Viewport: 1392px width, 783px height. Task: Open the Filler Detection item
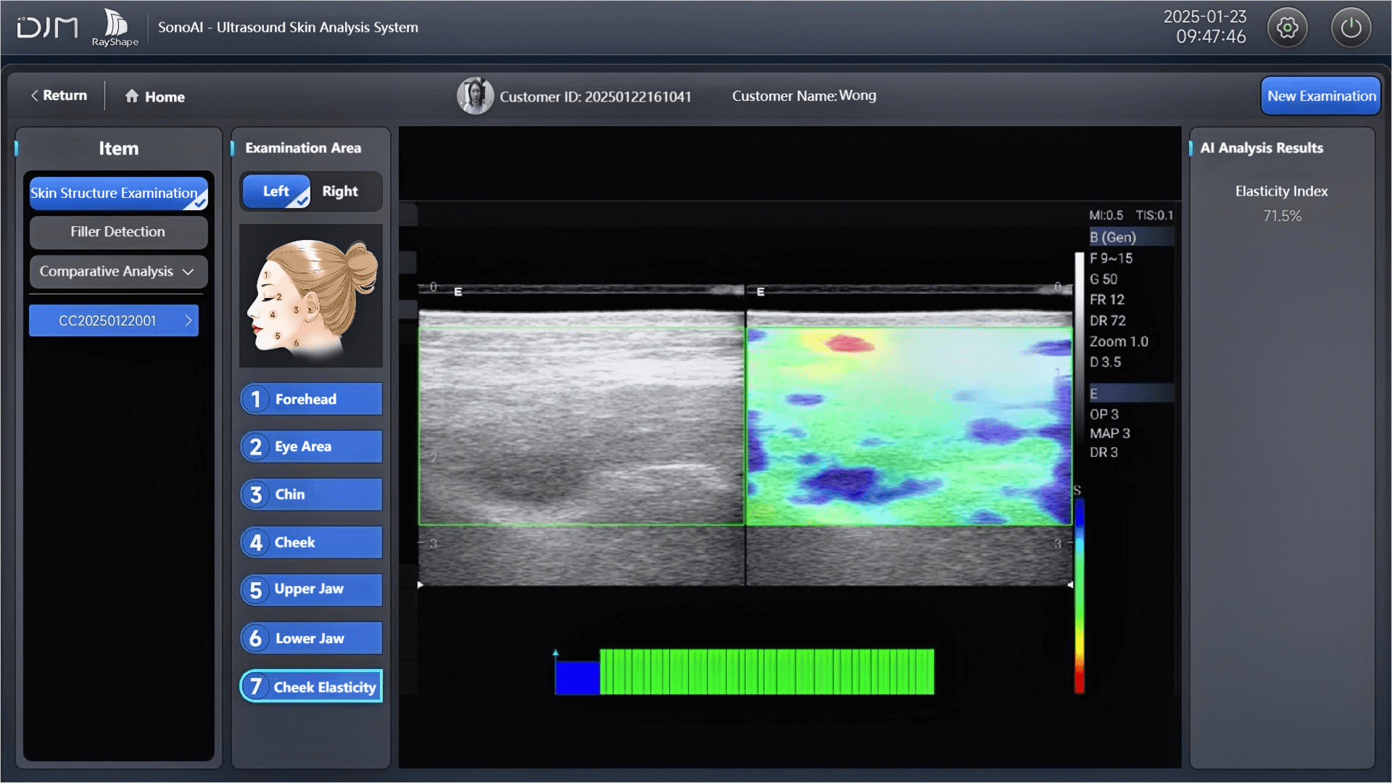click(x=118, y=232)
